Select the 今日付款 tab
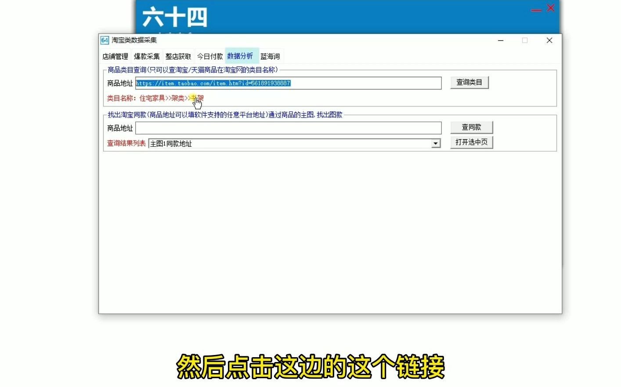Image resolution: width=621 pixels, height=387 pixels. pos(211,56)
